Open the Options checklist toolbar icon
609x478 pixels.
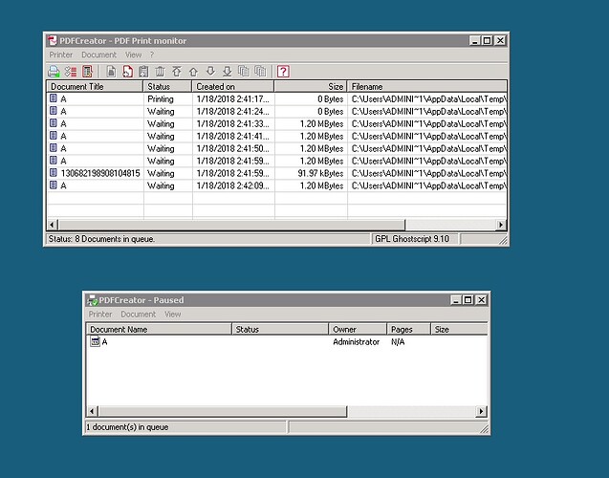(71, 72)
